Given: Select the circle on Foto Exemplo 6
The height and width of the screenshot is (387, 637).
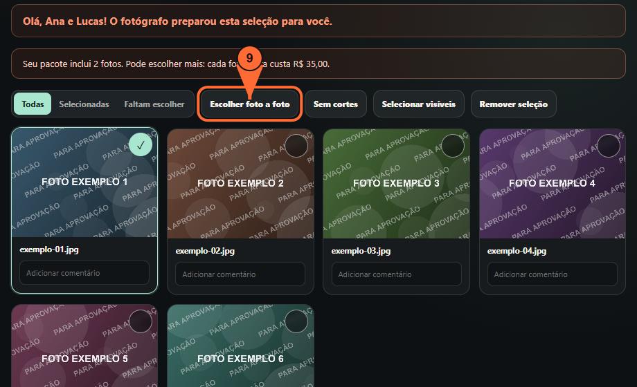Looking at the screenshot, I should [296, 321].
